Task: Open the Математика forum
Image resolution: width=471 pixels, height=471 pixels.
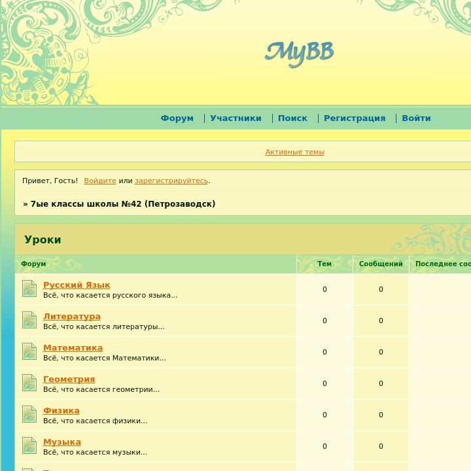Action: [73, 347]
